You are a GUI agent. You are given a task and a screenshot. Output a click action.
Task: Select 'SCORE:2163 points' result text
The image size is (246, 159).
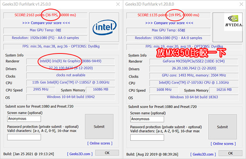(x=30, y=15)
